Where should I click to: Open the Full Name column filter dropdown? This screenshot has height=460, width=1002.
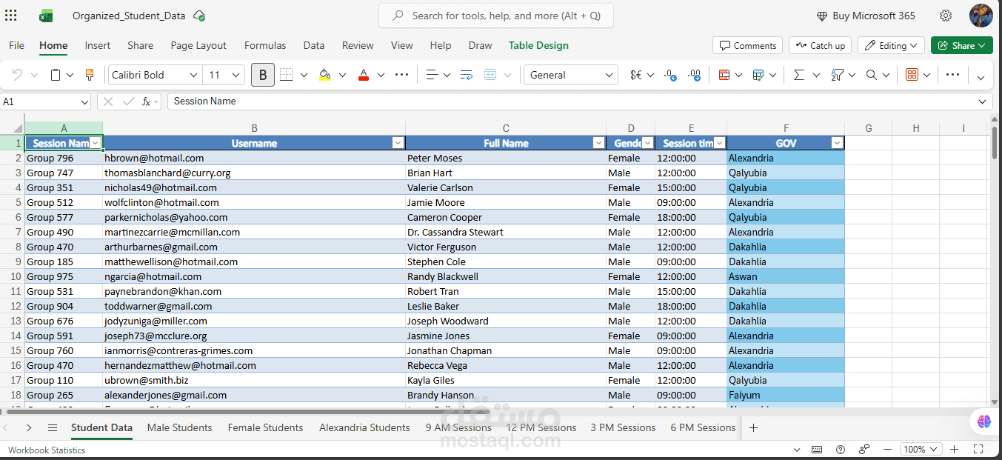click(x=598, y=143)
